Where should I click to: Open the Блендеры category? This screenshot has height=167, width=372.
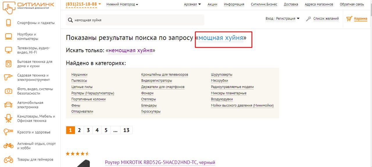[x=149, y=105]
